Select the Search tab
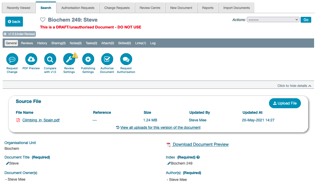 pyautogui.click(x=46, y=8)
